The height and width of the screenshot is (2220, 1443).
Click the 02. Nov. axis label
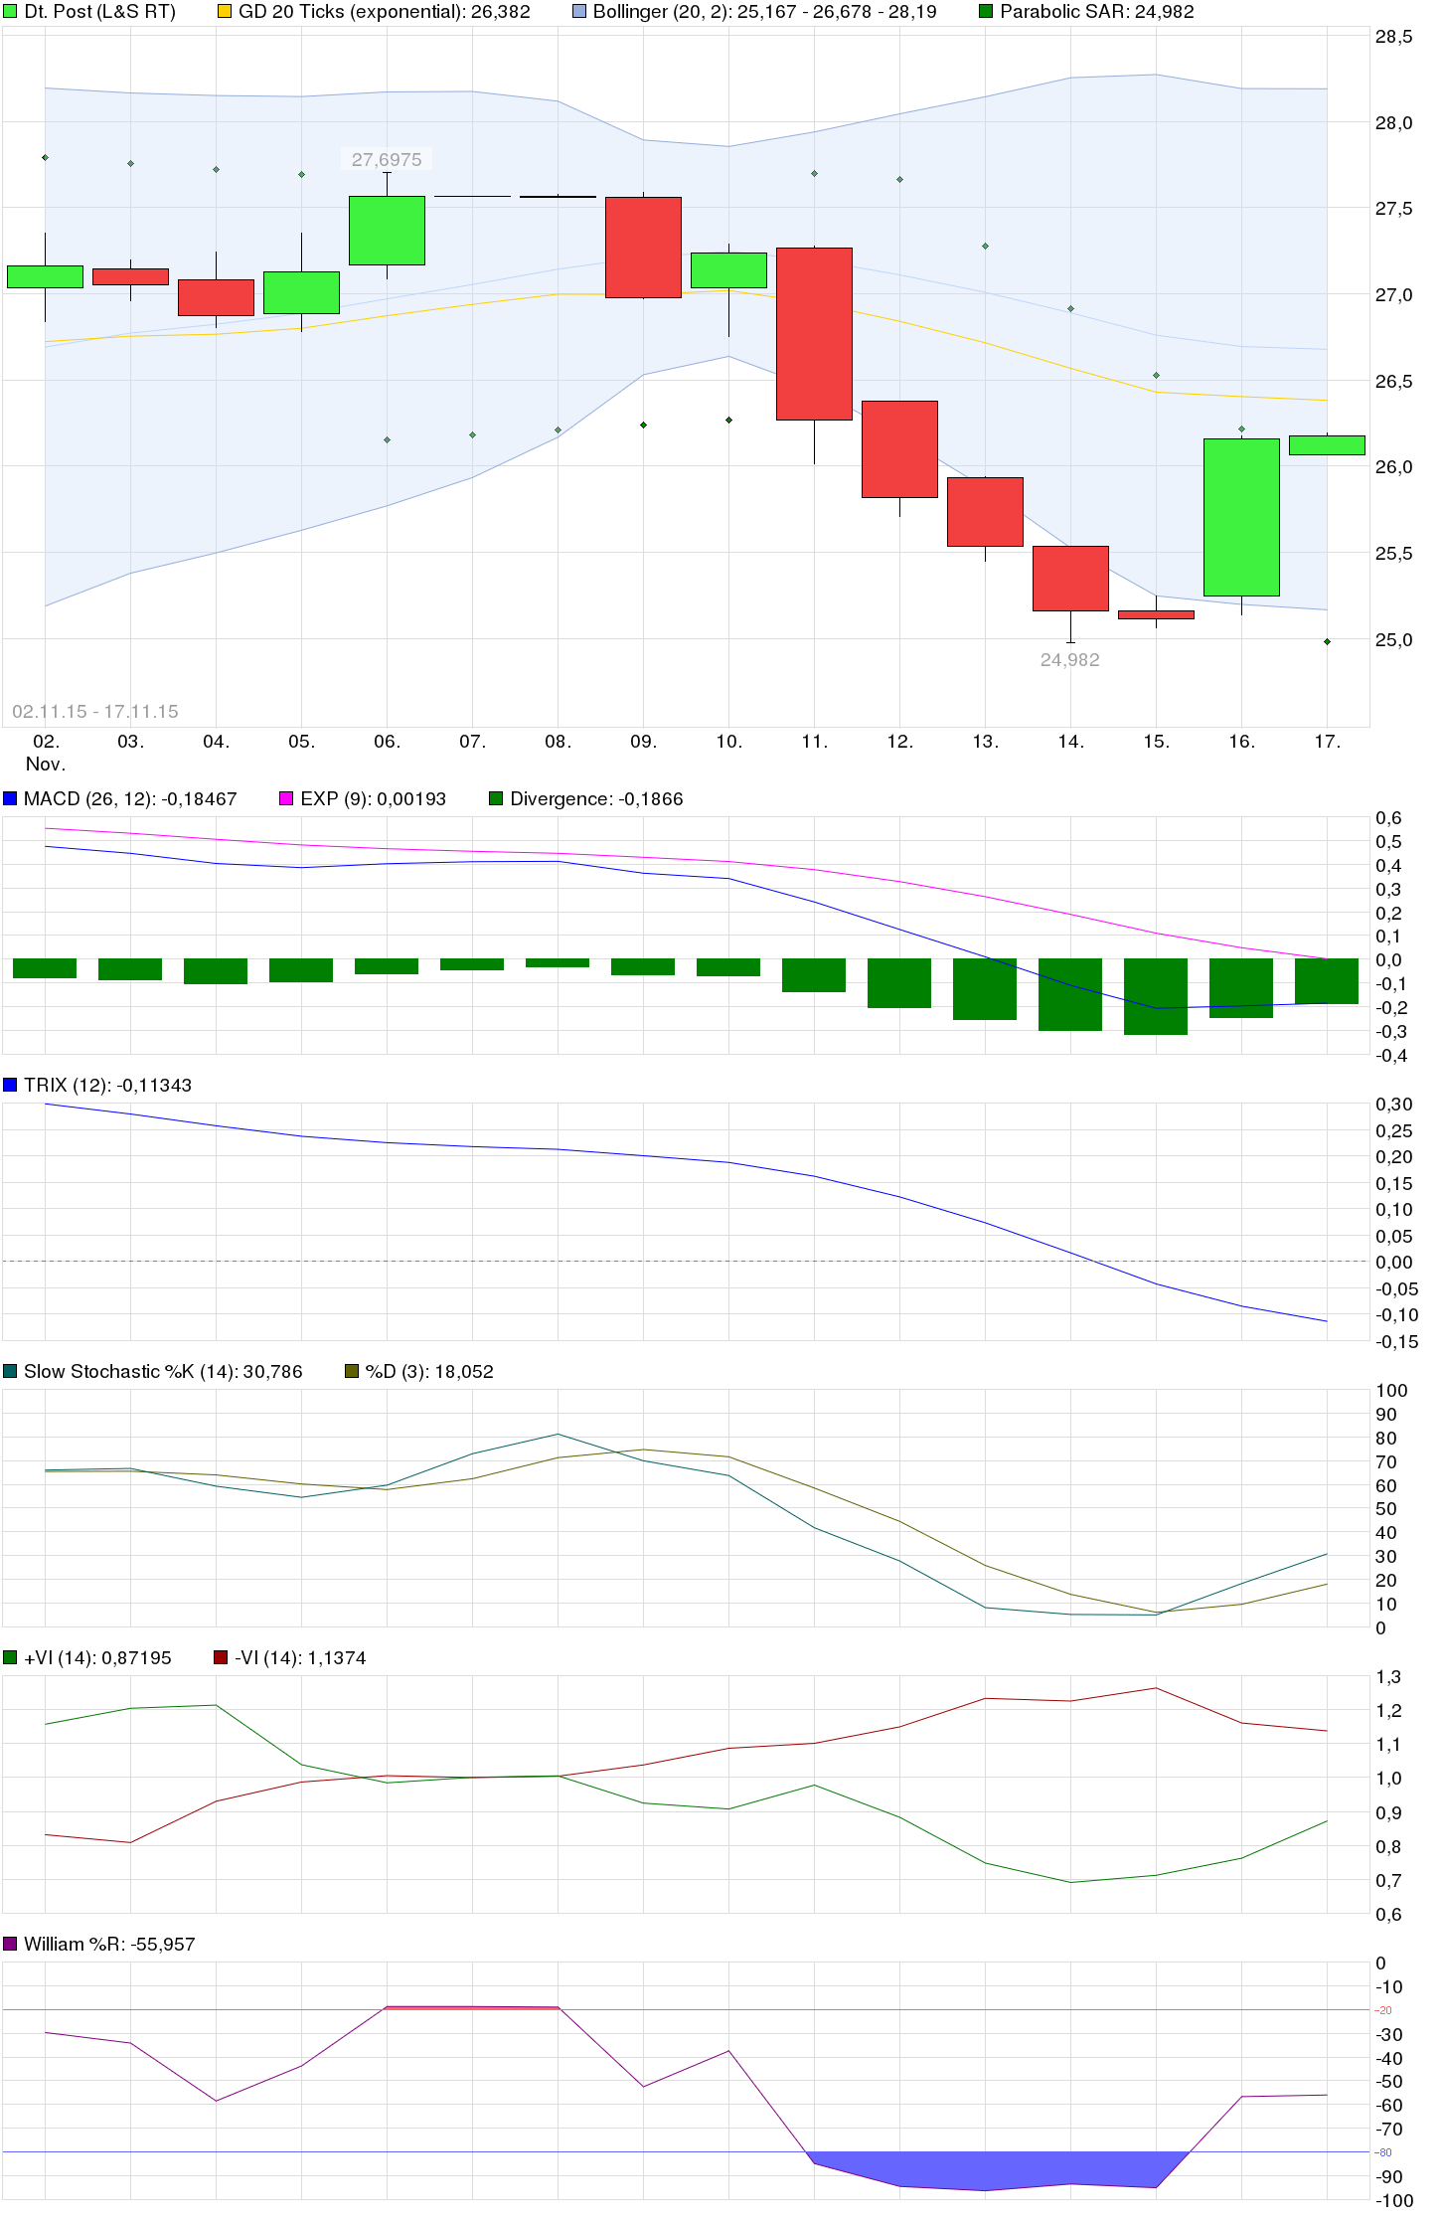[x=46, y=752]
